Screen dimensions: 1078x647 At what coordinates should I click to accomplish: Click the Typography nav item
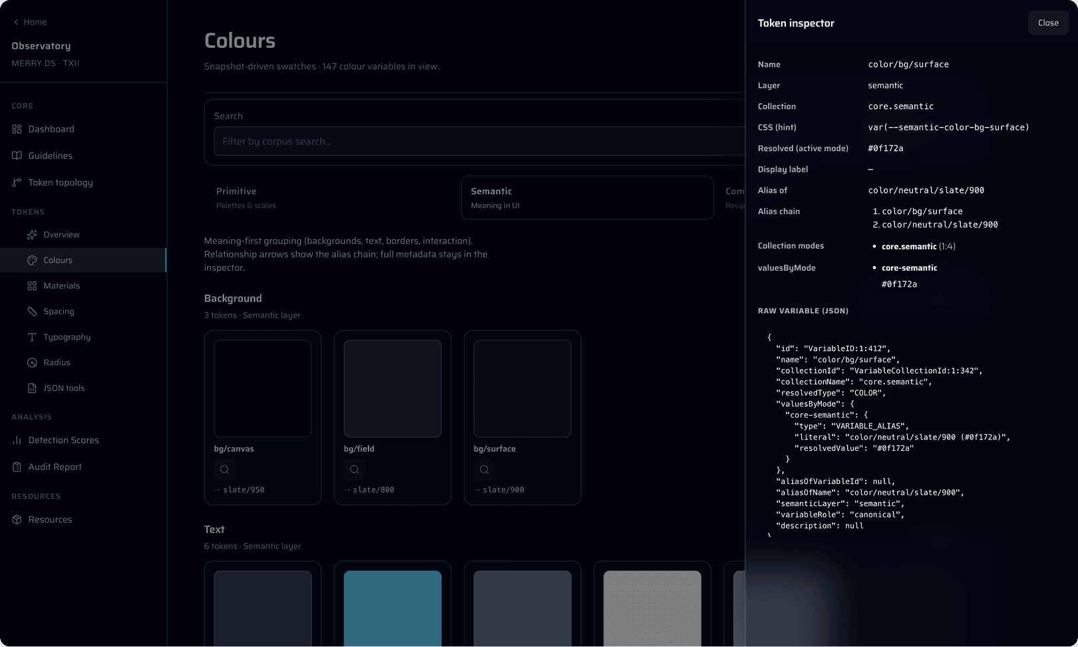click(83, 337)
